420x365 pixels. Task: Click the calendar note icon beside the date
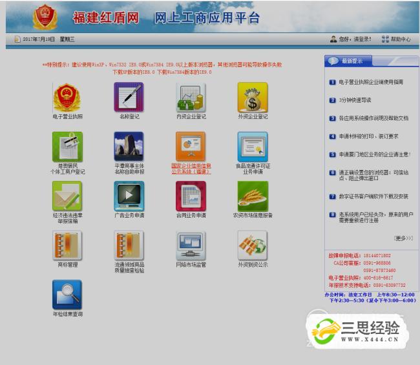click(17, 39)
